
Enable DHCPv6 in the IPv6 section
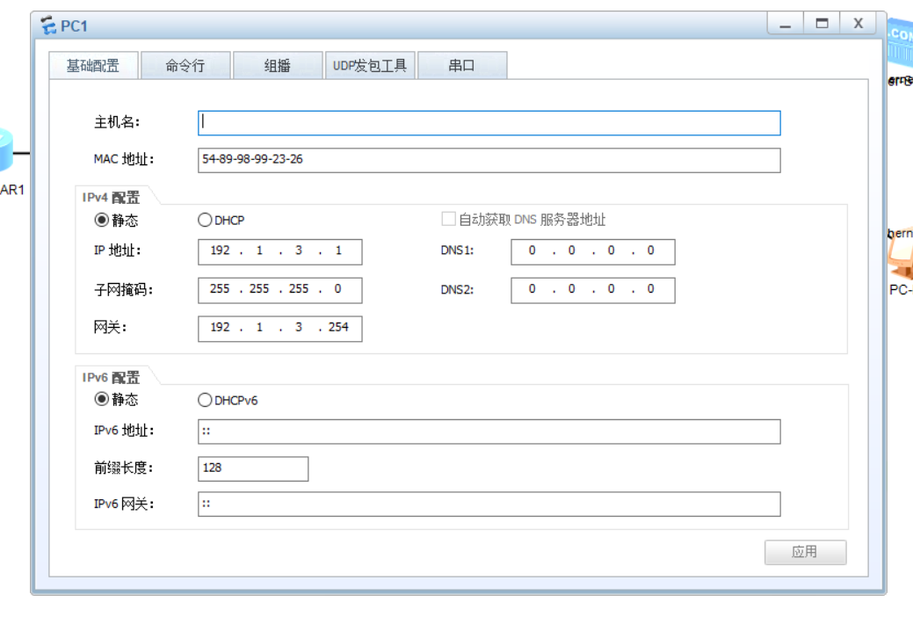point(205,400)
